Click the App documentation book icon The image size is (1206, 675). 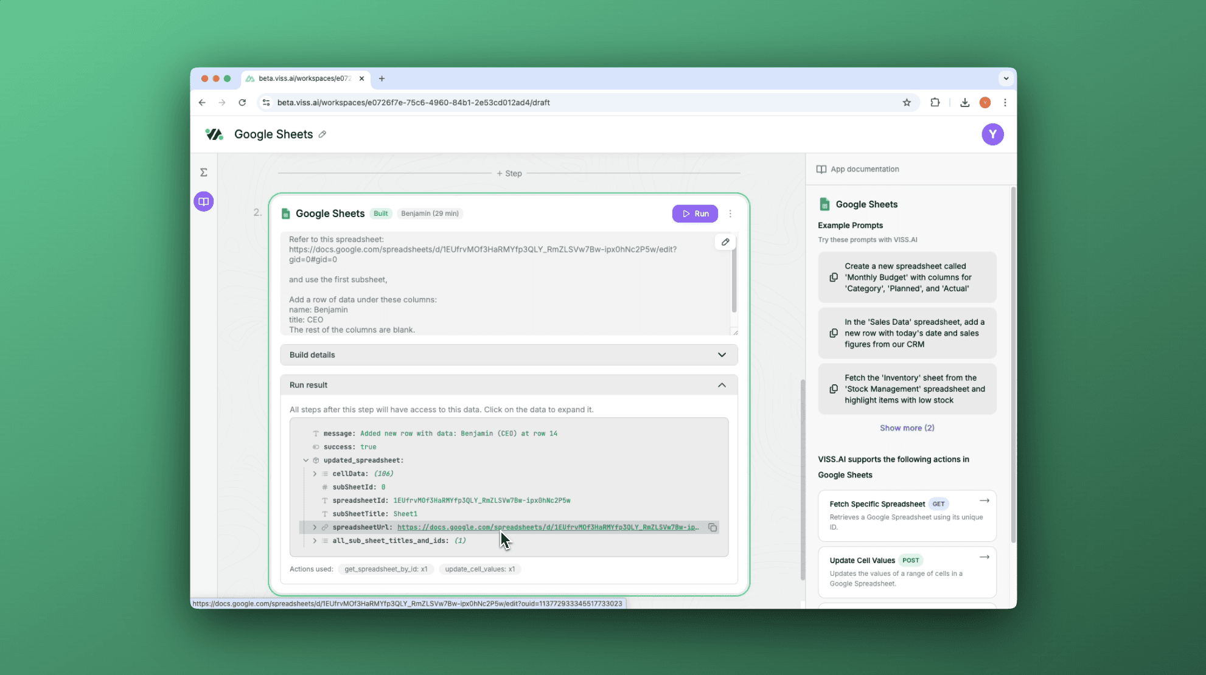point(821,169)
